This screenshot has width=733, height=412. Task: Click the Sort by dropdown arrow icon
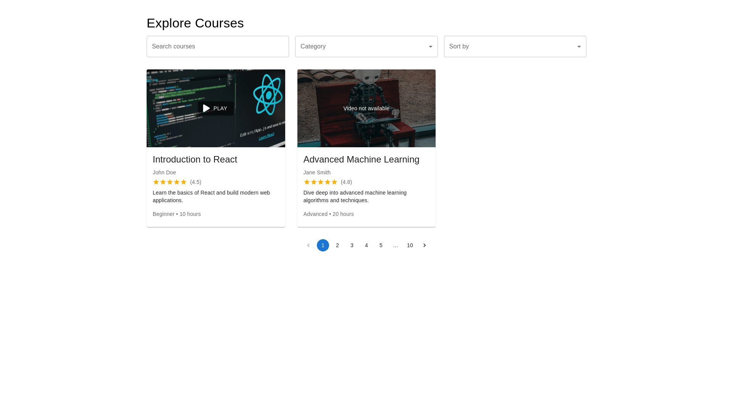(579, 47)
